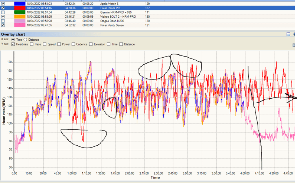
Task: Click start time 18/04/2022 09:47:55
Action: (x=39, y=25)
